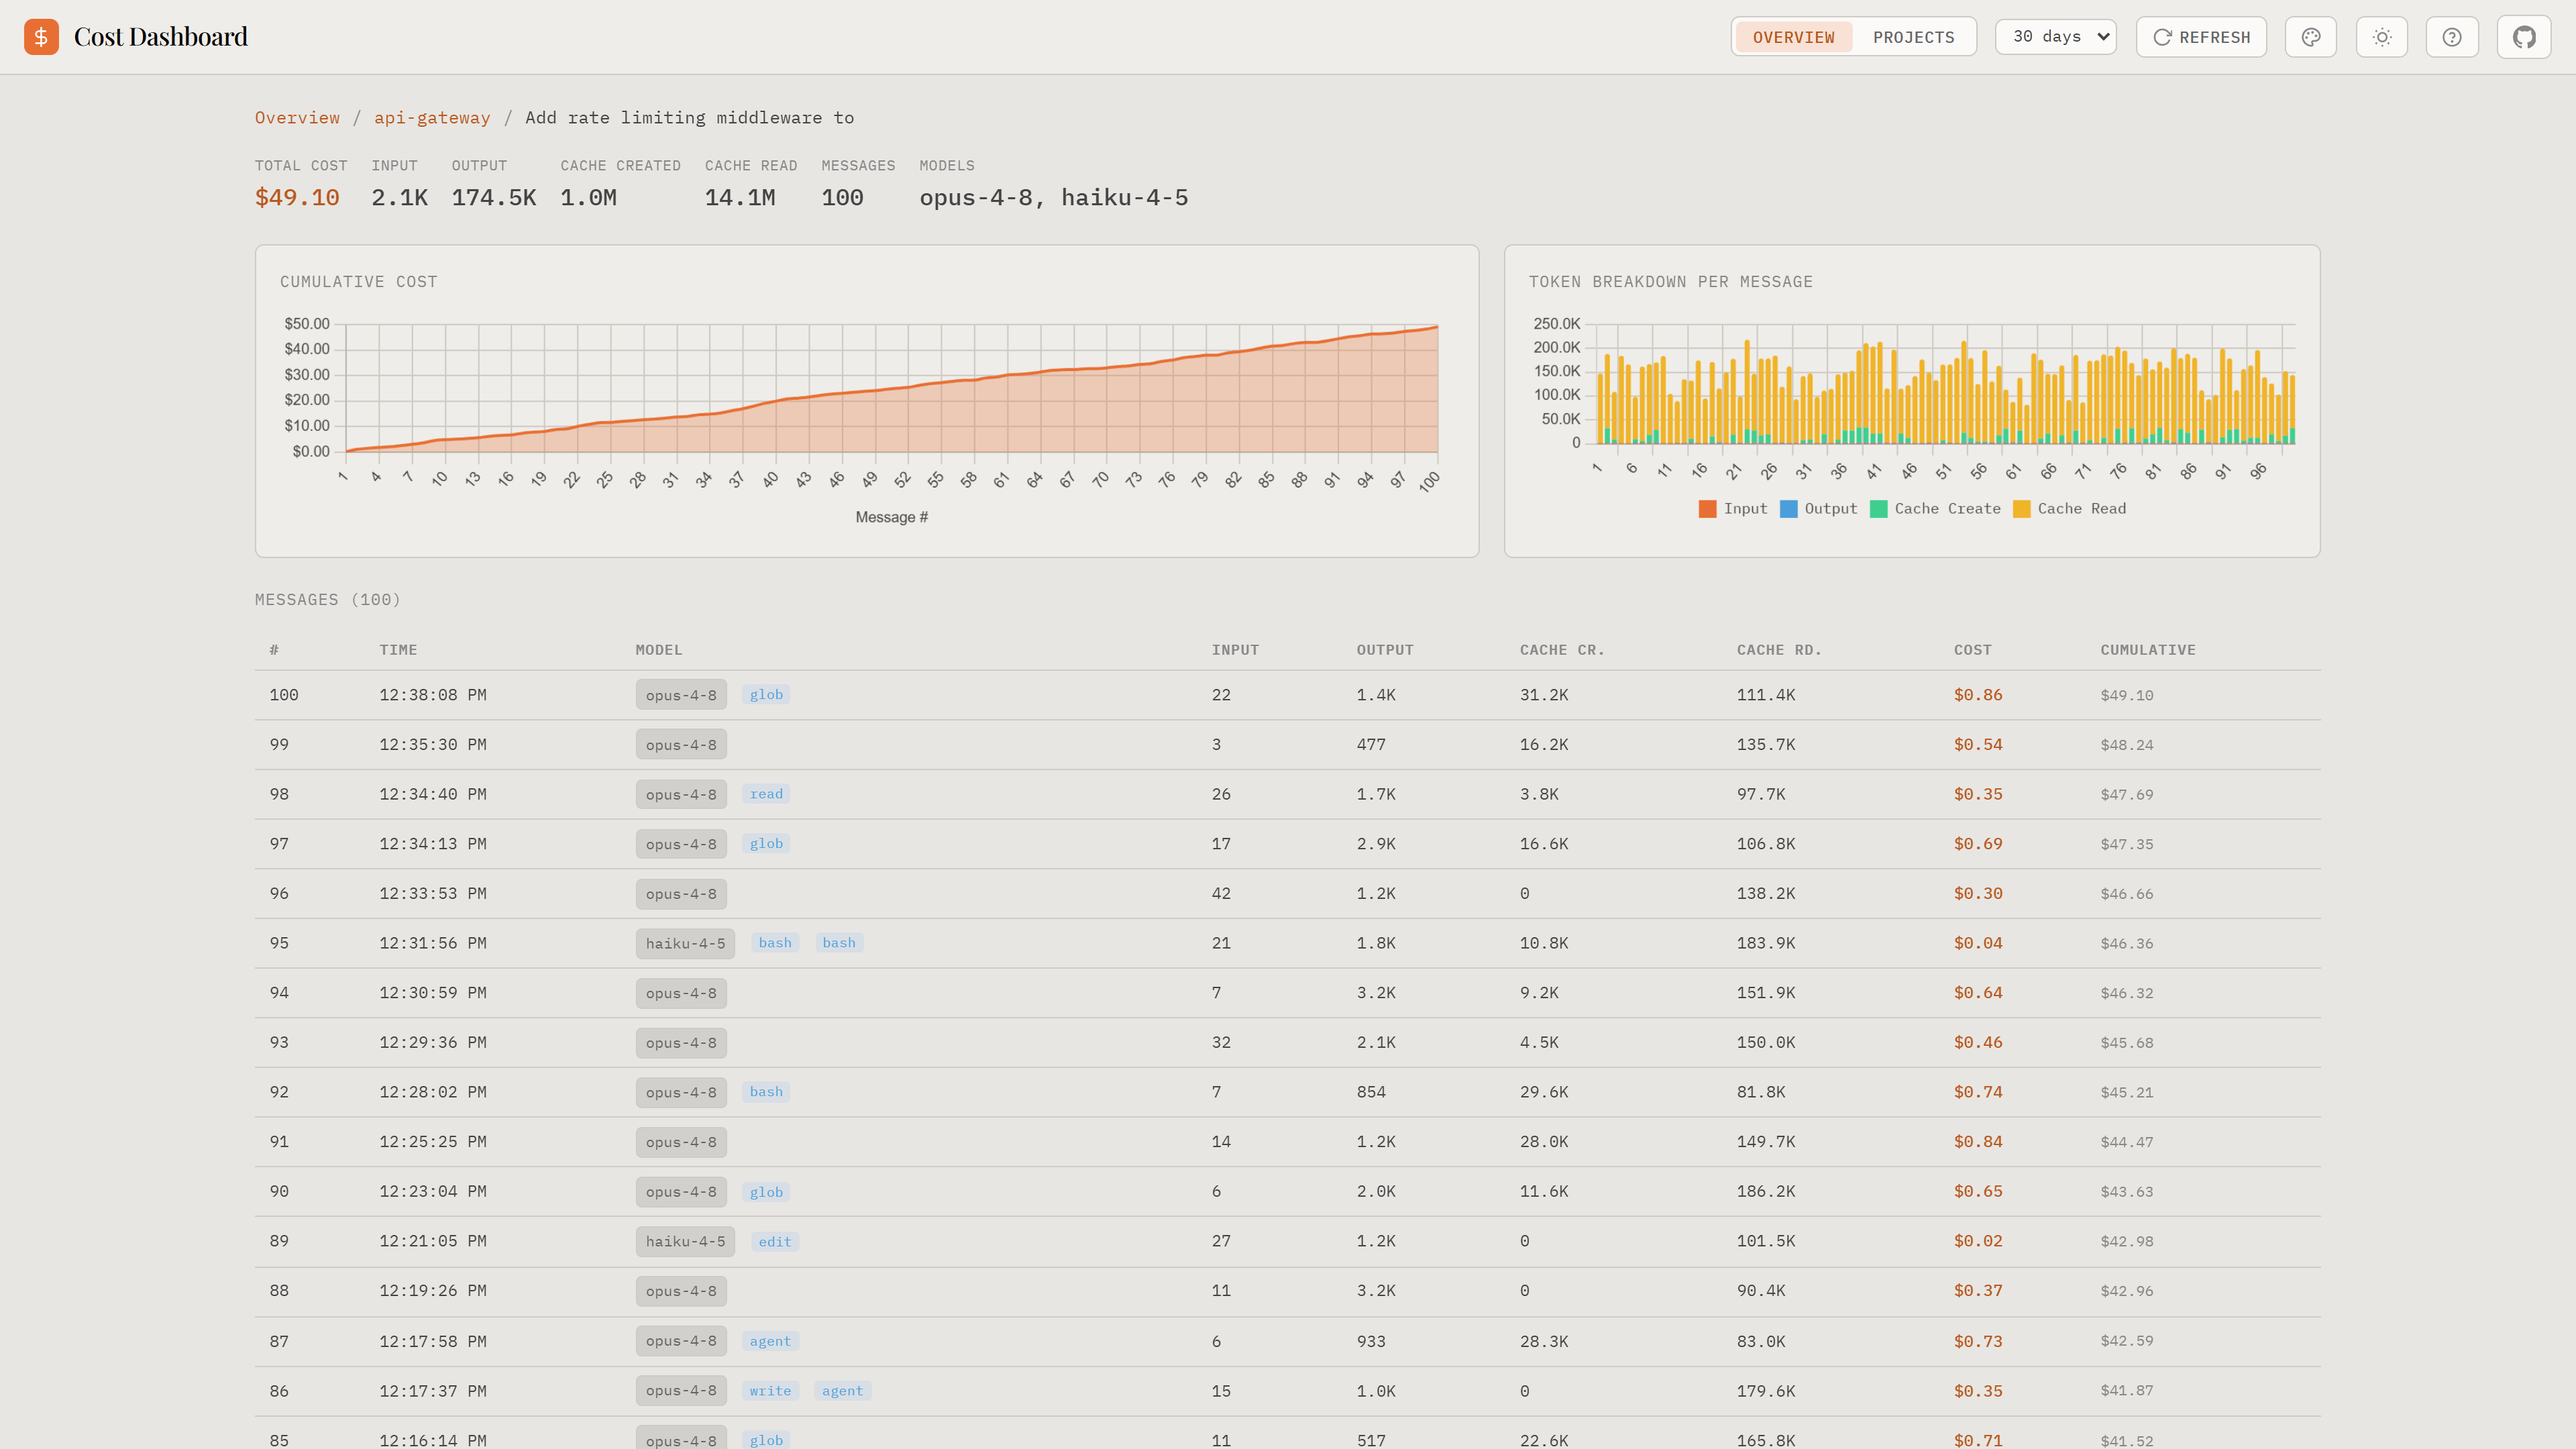Click the agent tag on message 86
2576x1449 pixels.
[842, 1391]
